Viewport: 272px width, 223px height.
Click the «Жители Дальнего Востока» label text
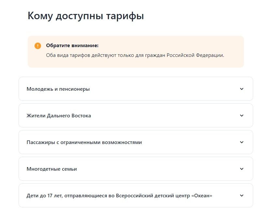(59, 115)
